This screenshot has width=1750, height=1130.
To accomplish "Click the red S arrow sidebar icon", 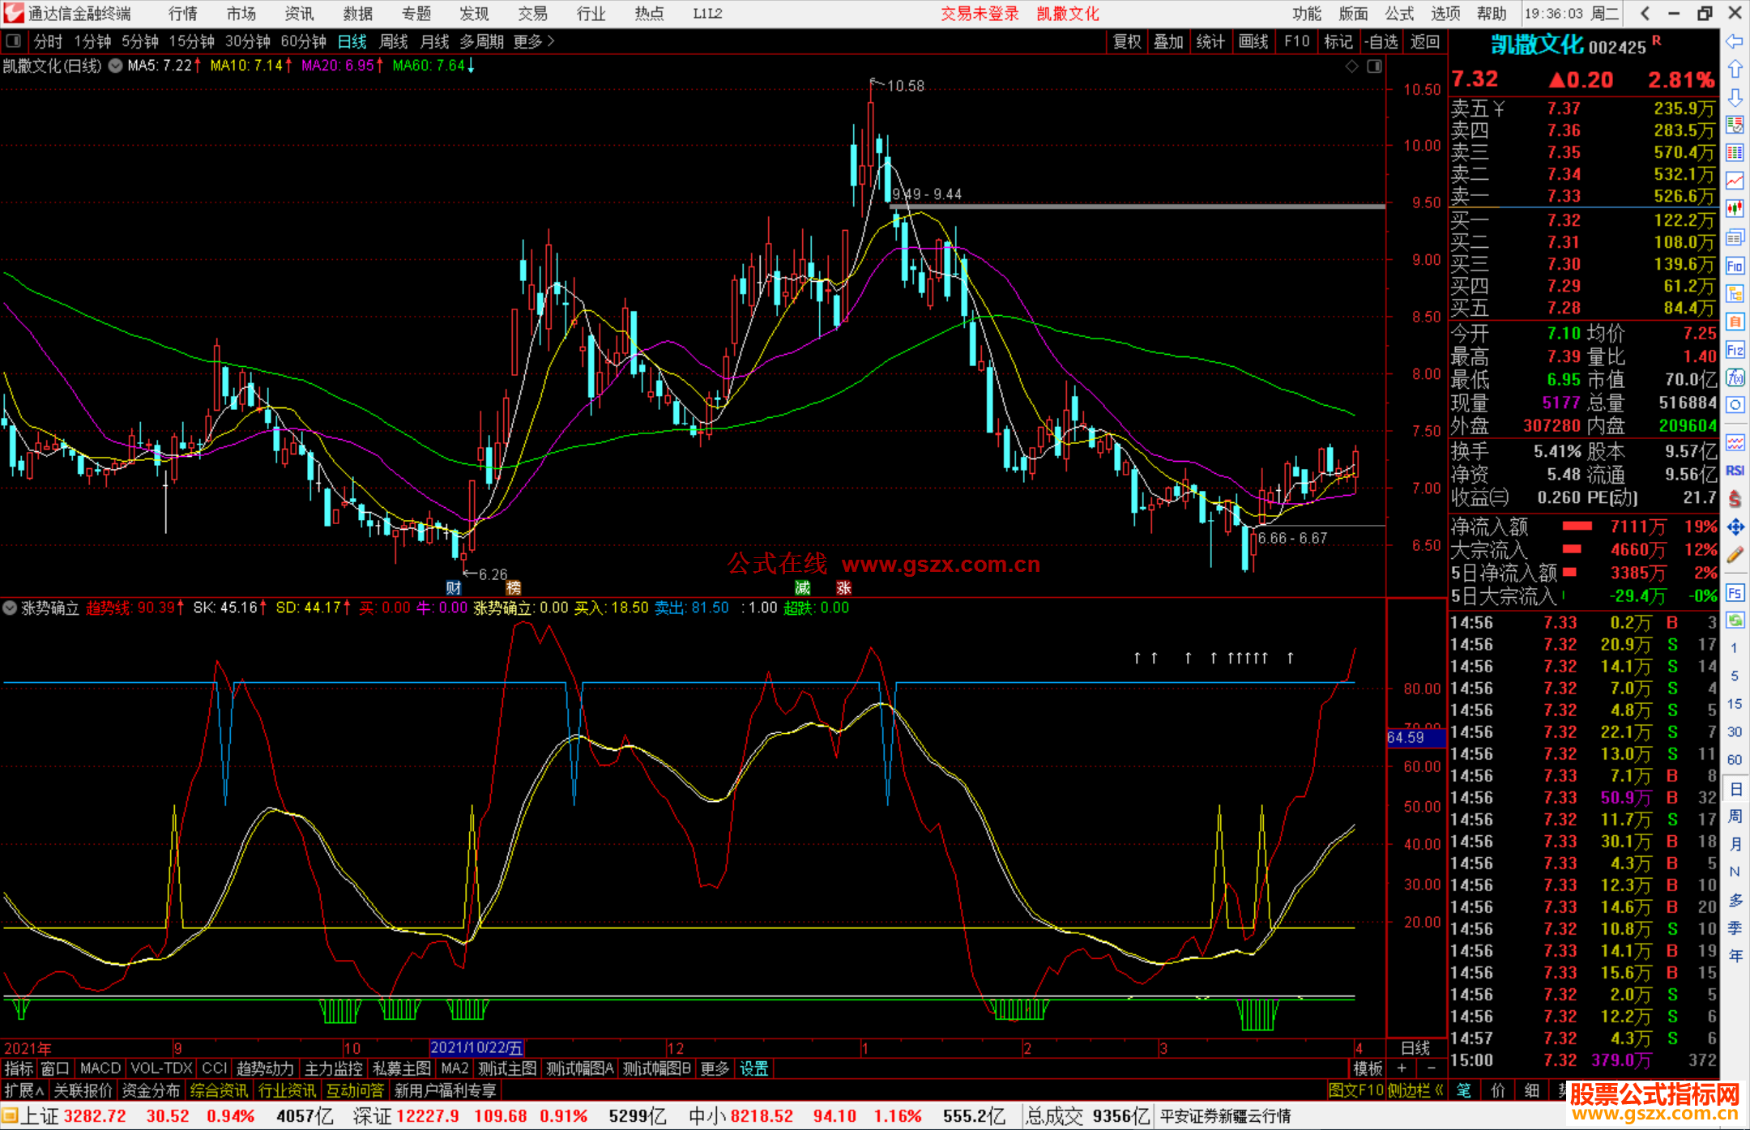I will coord(1735,499).
